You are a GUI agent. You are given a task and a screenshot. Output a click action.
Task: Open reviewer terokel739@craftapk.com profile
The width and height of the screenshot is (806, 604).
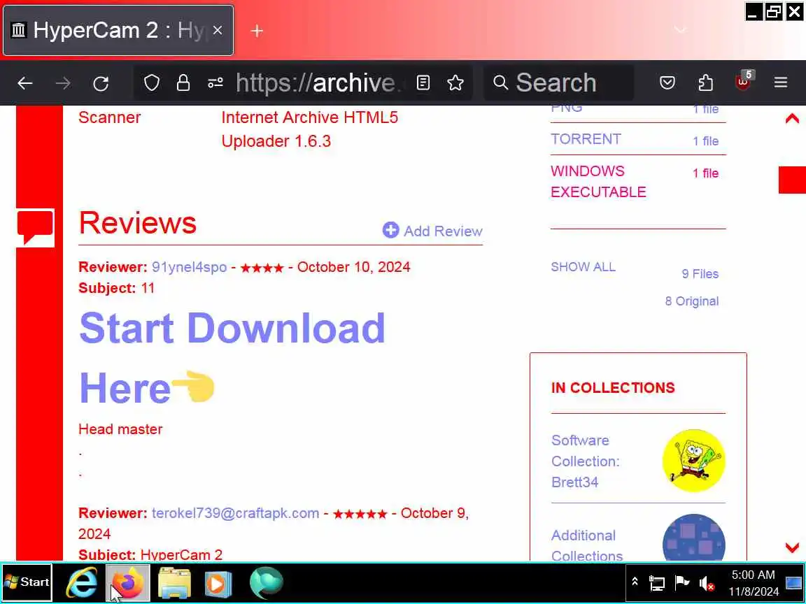point(235,513)
